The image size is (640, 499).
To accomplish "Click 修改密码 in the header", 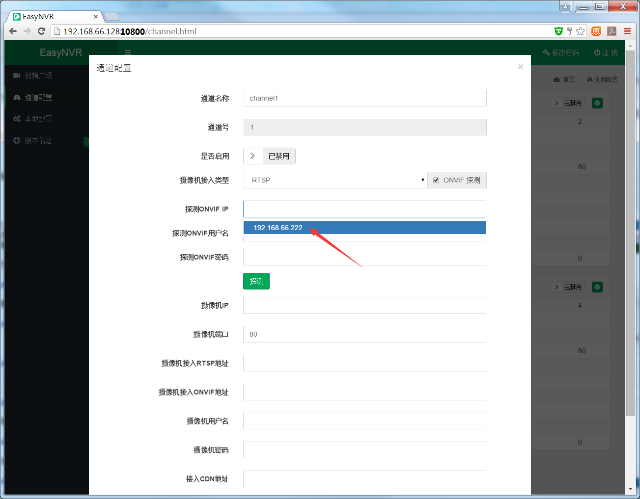I will click(x=561, y=53).
